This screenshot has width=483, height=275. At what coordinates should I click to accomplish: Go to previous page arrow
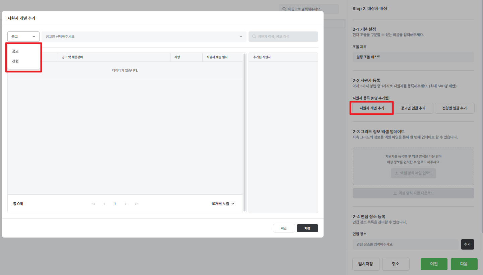tap(104, 204)
